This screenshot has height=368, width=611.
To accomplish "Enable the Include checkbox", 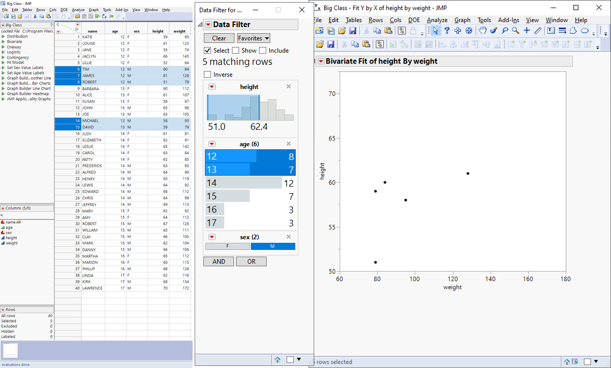I will 264,50.
